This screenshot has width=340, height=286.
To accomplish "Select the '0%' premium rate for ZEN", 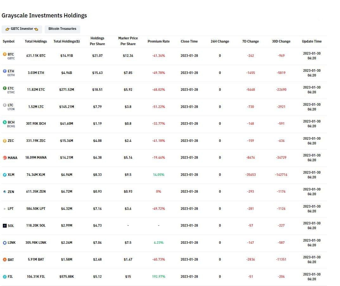I will coord(158,191).
